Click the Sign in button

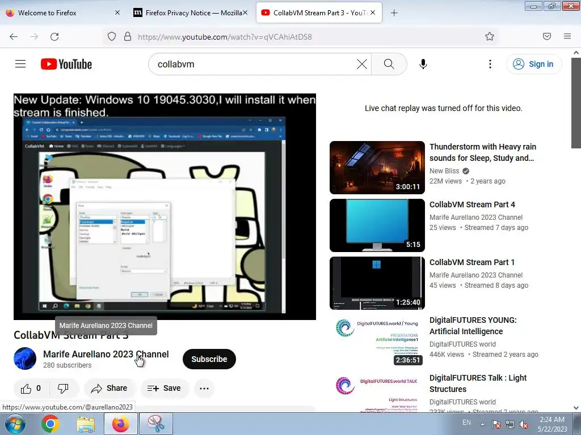click(x=534, y=64)
